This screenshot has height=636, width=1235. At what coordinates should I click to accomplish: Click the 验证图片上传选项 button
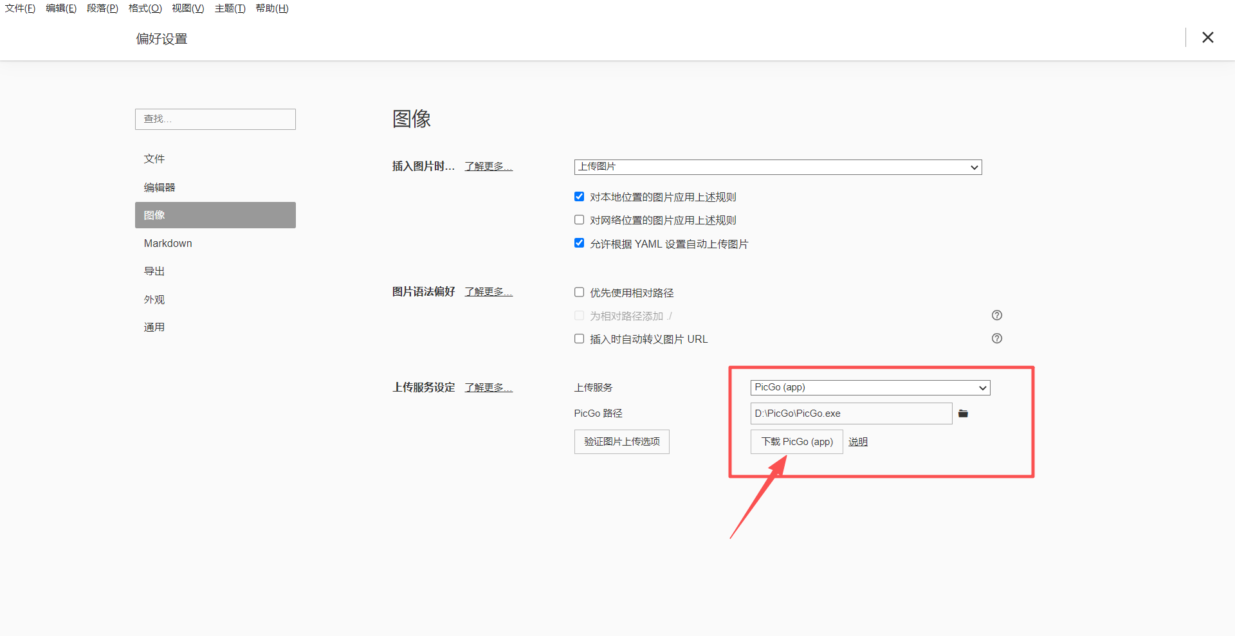coord(621,442)
